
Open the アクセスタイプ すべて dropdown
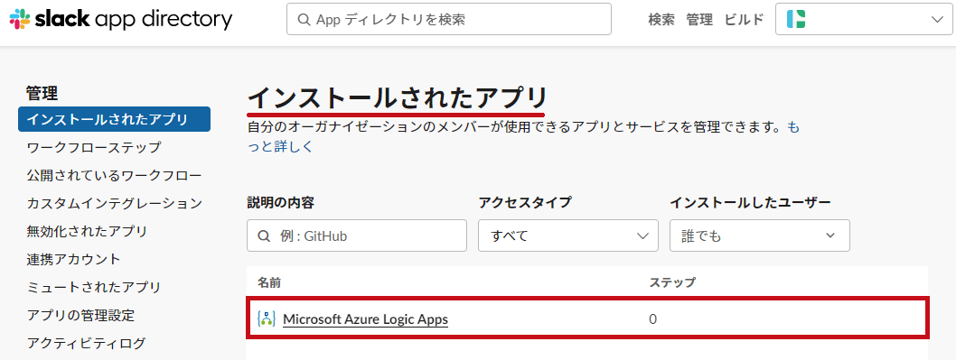pos(568,235)
